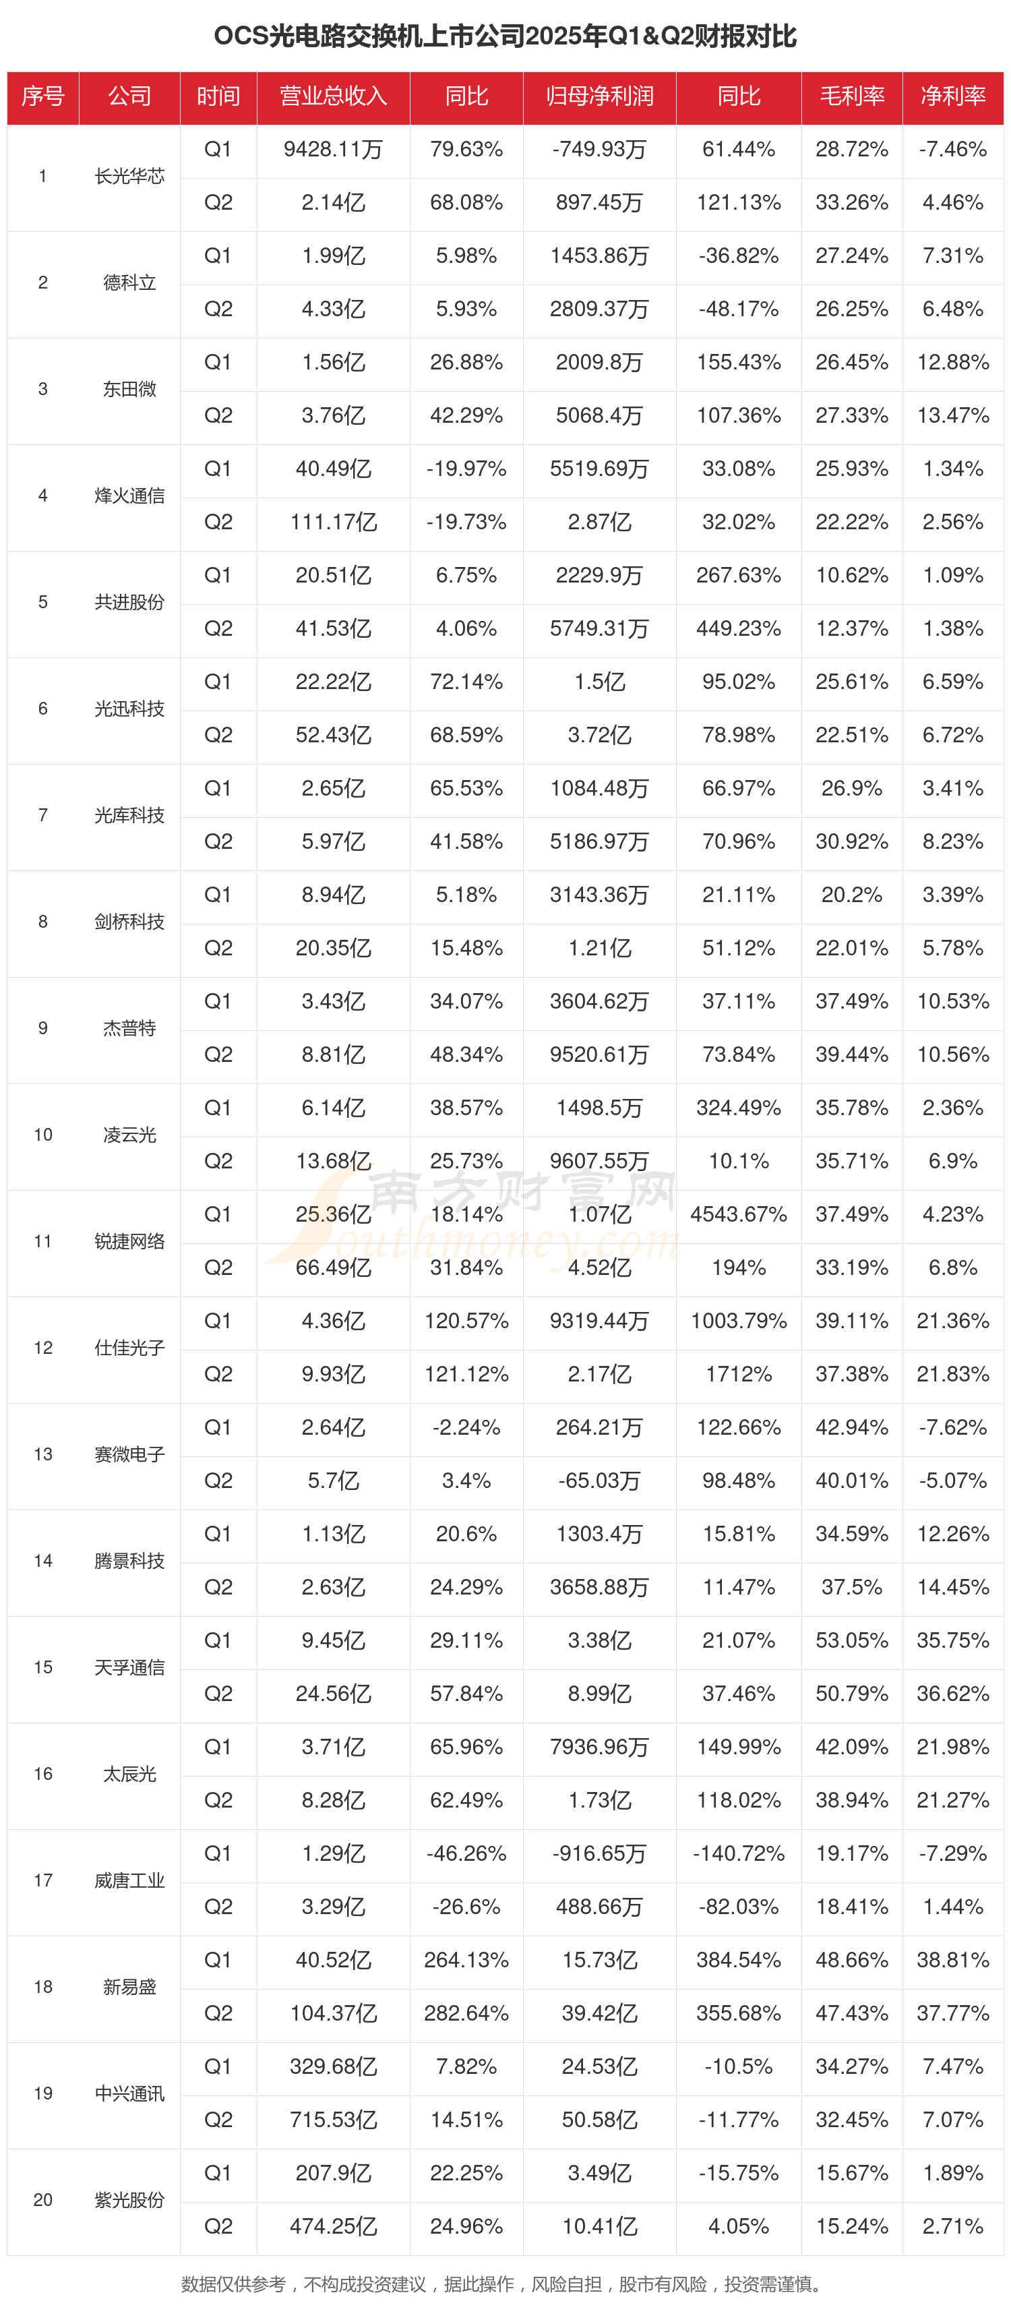Click the 4543.67% growth value
This screenshot has width=1011, height=2324.
pyautogui.click(x=738, y=1214)
